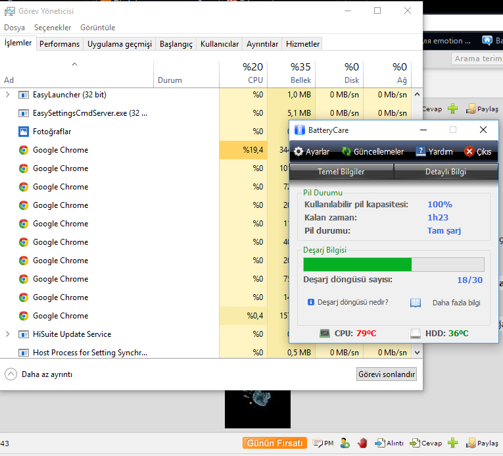Select Temel Bilgiler tab in BatteryCare
503x456 pixels.
point(341,172)
